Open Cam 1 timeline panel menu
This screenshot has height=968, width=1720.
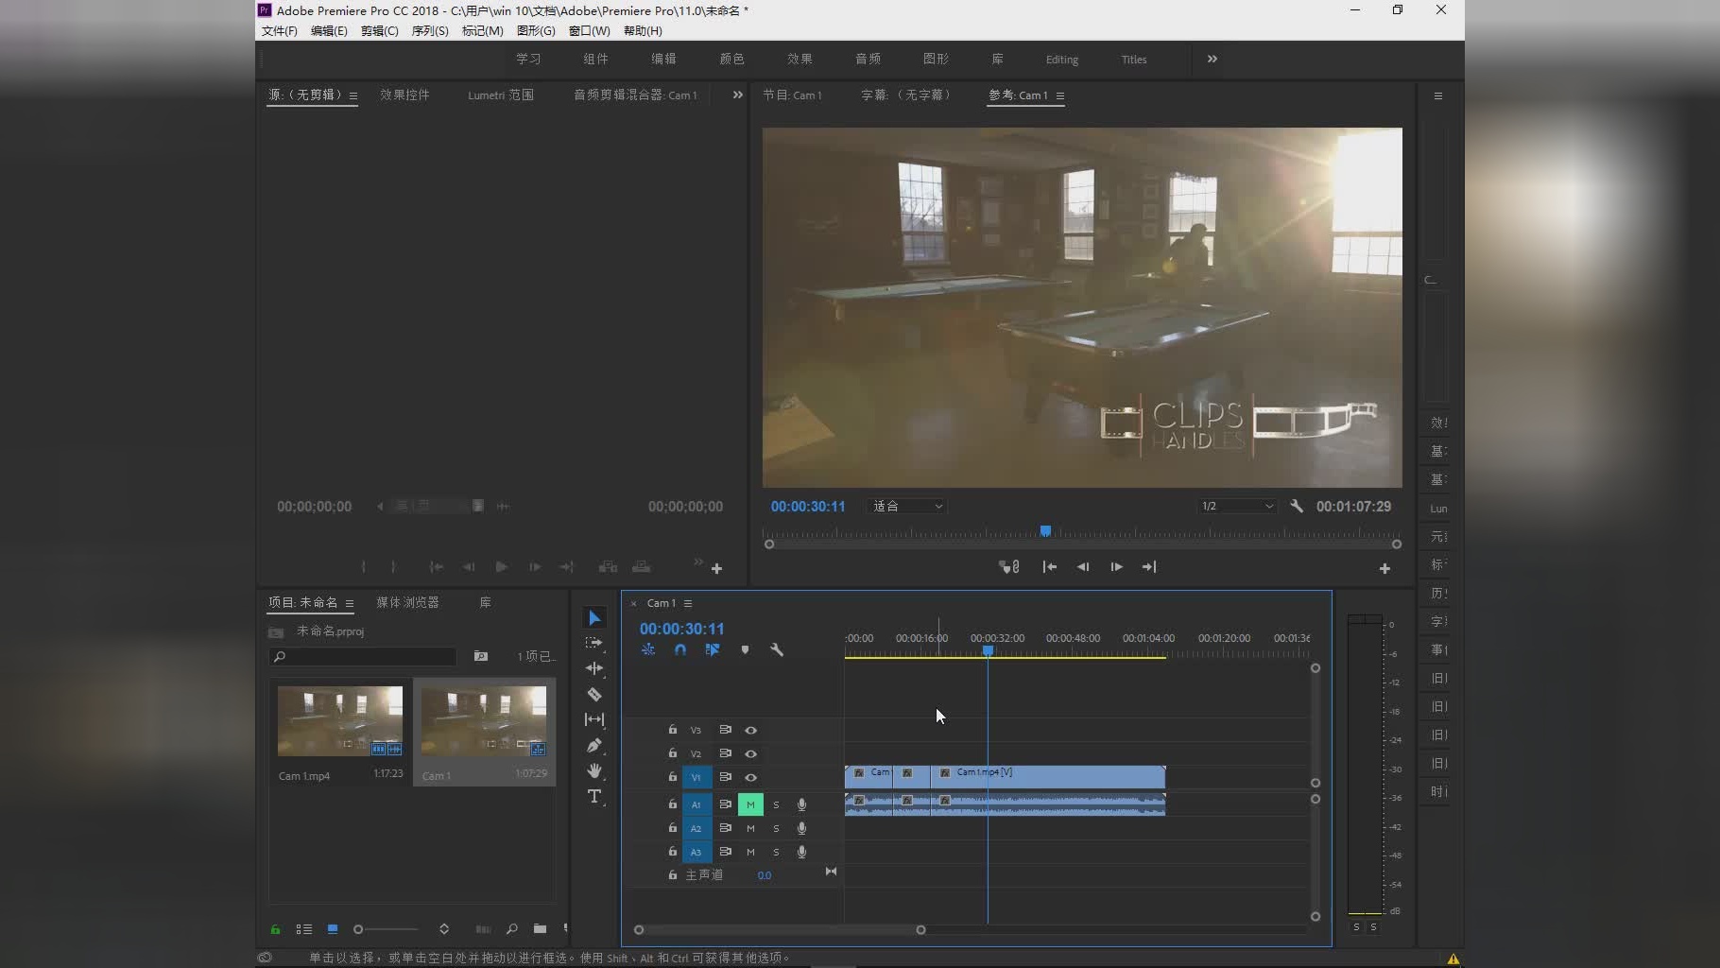[x=688, y=603]
